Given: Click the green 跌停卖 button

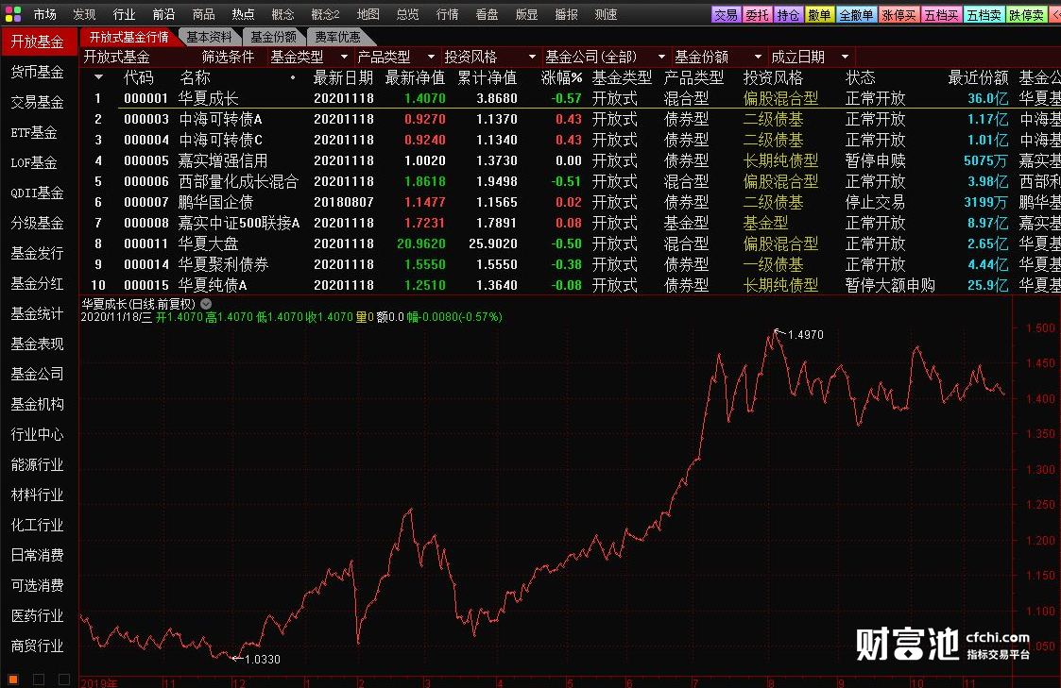Looking at the screenshot, I should (1026, 14).
